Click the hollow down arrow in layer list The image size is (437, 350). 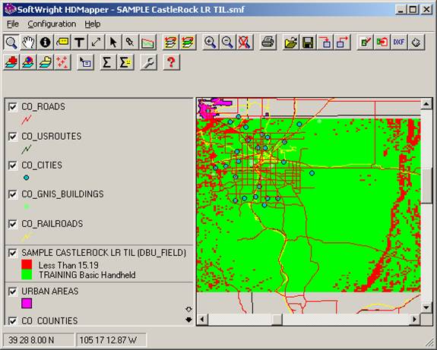click(x=188, y=309)
